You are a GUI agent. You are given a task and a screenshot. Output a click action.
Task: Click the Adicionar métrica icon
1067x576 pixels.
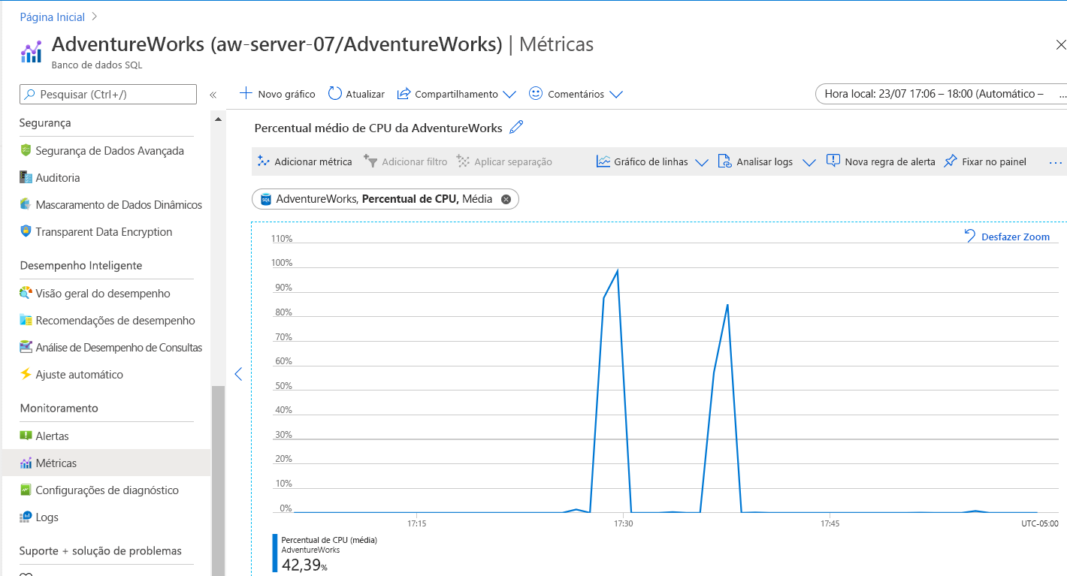click(x=263, y=161)
